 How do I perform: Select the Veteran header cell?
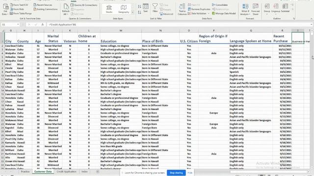(70, 38)
